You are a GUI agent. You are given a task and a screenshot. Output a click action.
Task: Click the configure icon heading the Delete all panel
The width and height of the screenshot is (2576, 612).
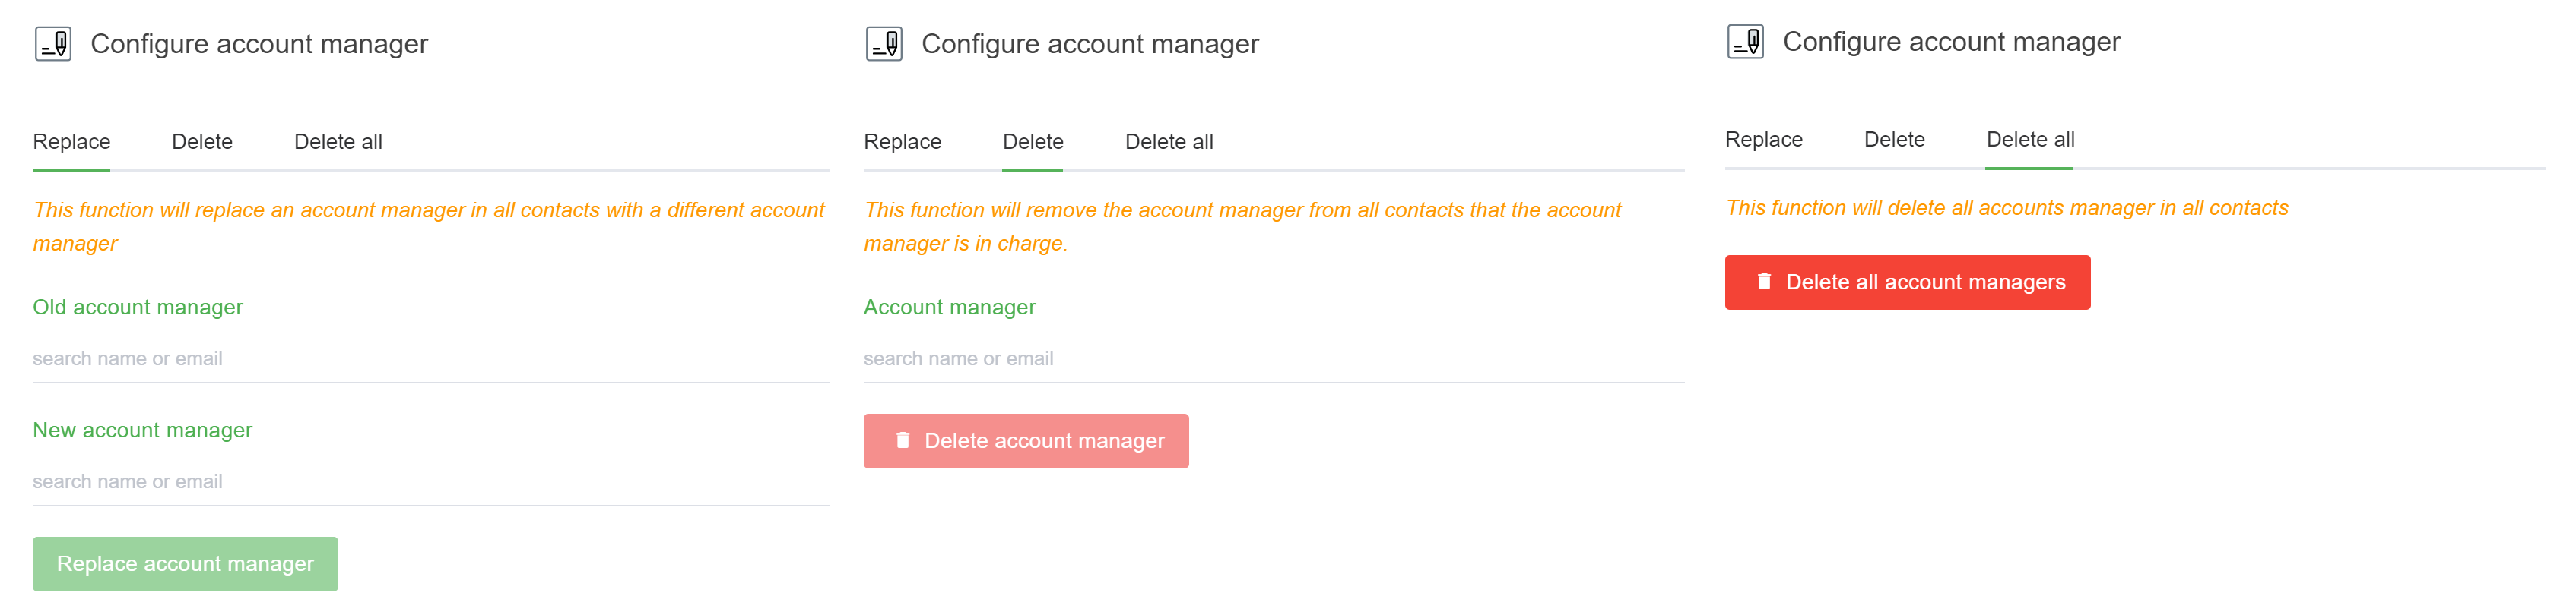click(x=1745, y=42)
